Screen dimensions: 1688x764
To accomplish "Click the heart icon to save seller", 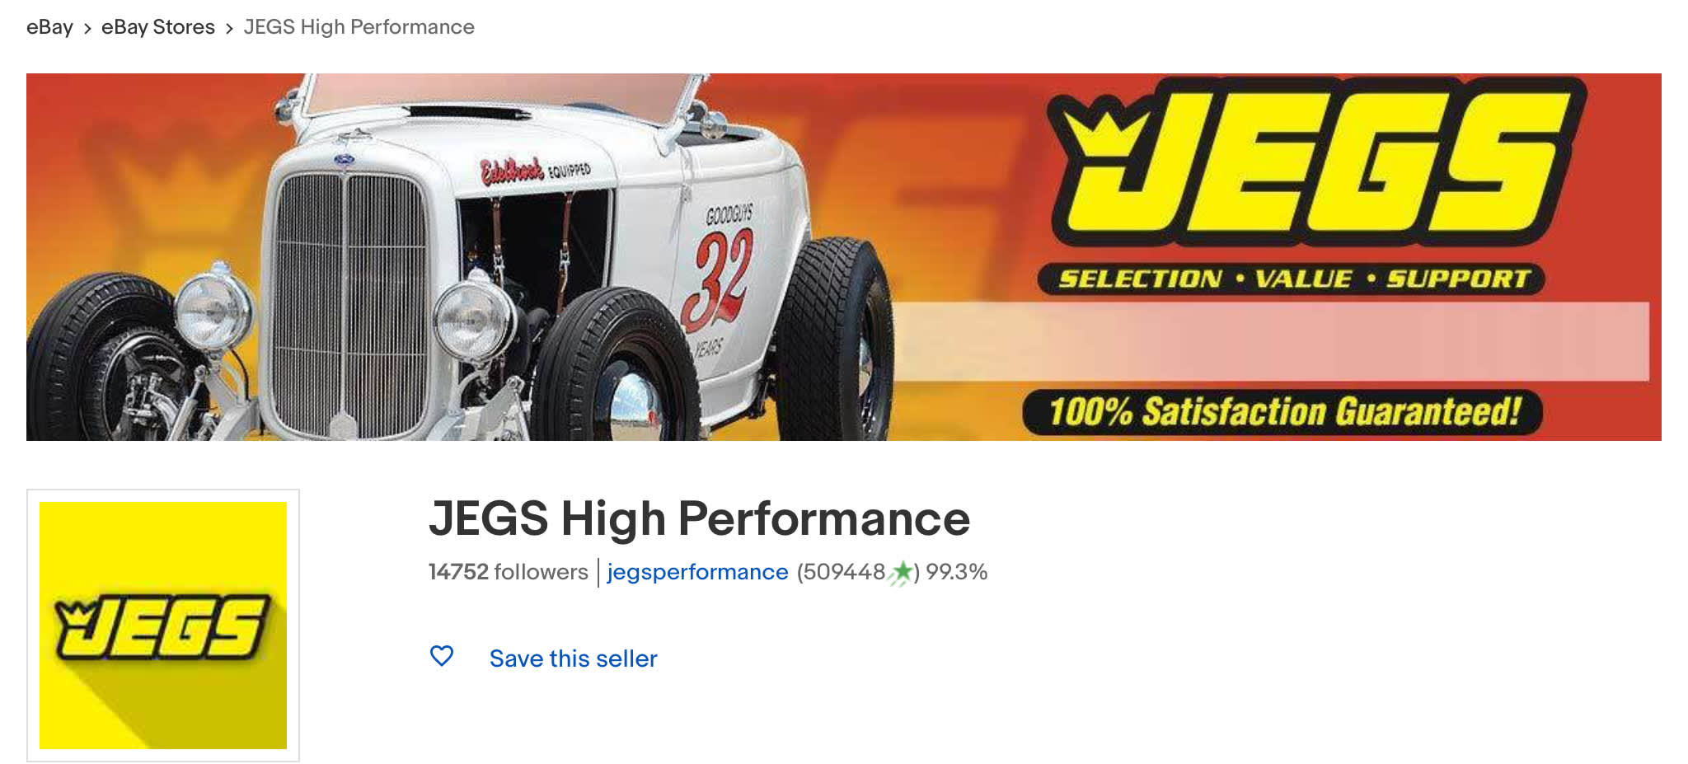I will point(442,656).
